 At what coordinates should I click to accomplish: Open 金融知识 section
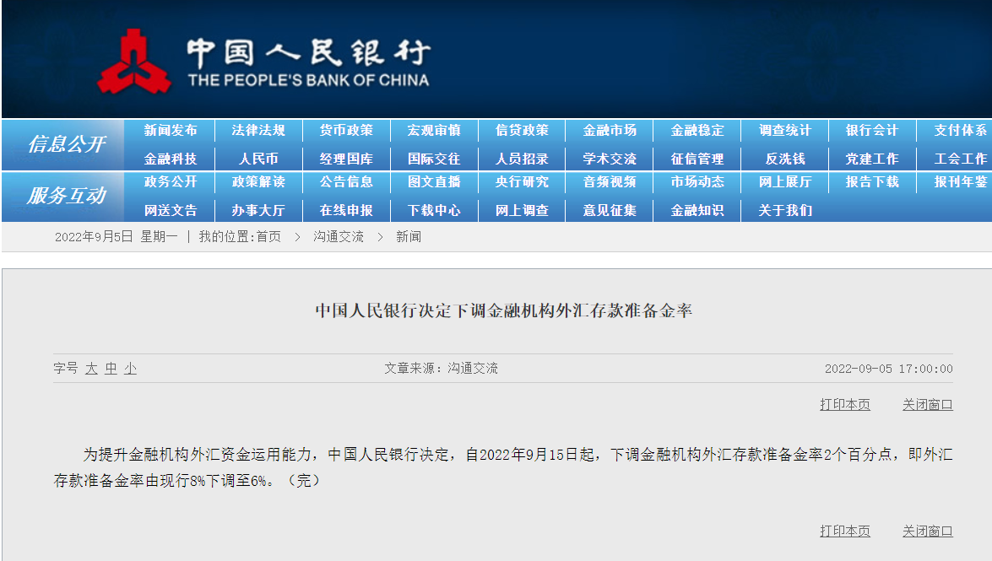coord(697,210)
